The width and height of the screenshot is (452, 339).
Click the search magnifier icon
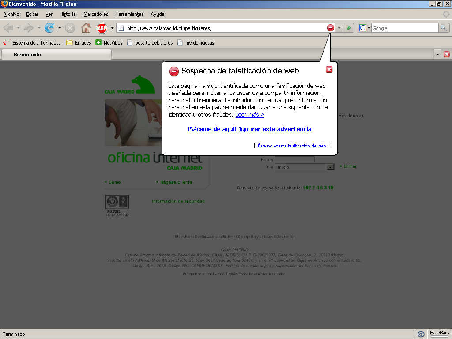click(x=444, y=28)
